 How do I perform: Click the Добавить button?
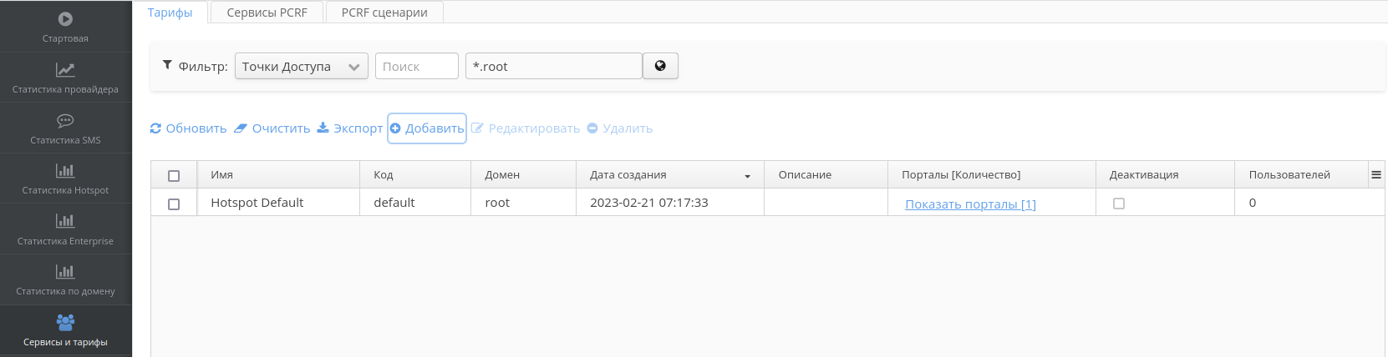(427, 128)
